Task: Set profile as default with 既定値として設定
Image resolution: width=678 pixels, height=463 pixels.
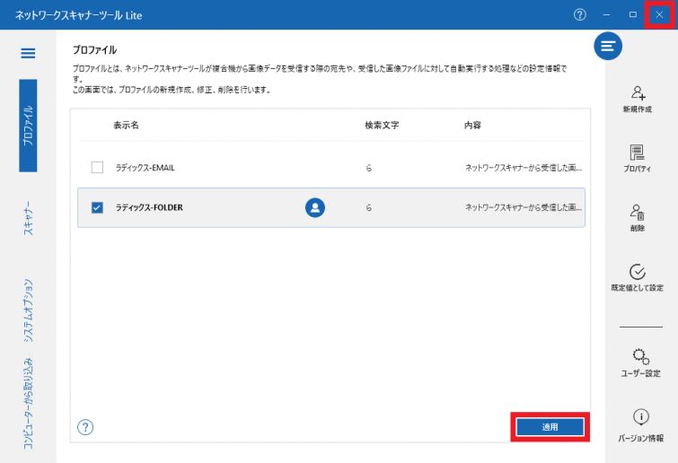Action: pos(638,278)
